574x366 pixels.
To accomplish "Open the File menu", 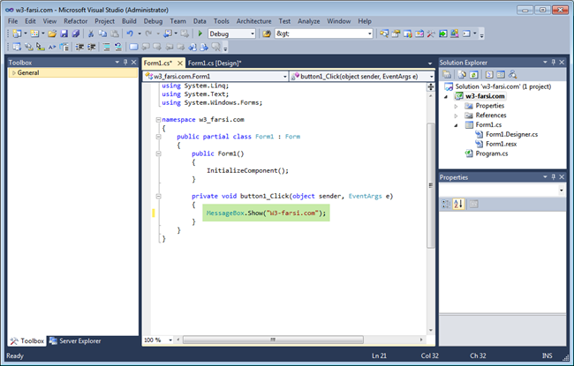I will pos(13,21).
